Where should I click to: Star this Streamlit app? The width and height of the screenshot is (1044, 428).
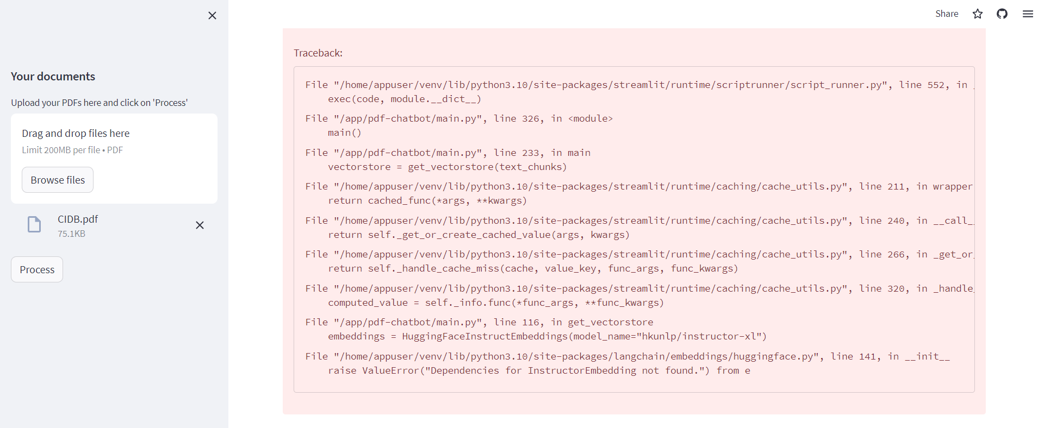point(977,14)
